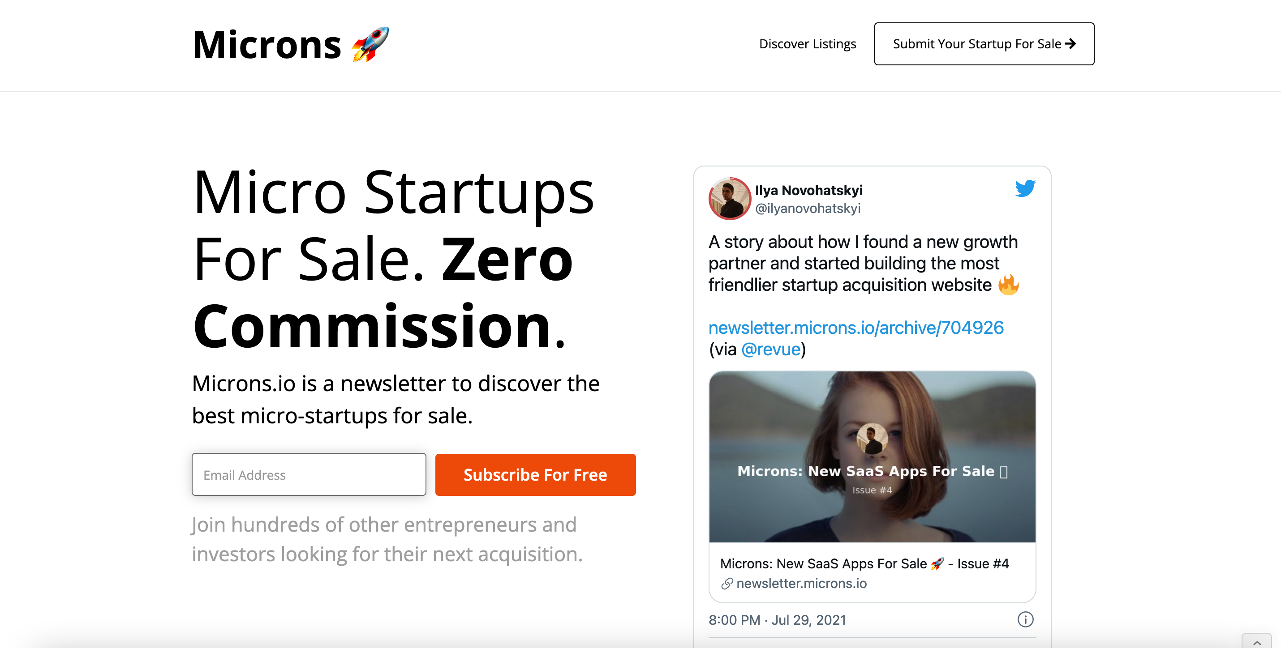Open Discover Listings menu item
This screenshot has width=1281, height=648.
[x=807, y=44]
